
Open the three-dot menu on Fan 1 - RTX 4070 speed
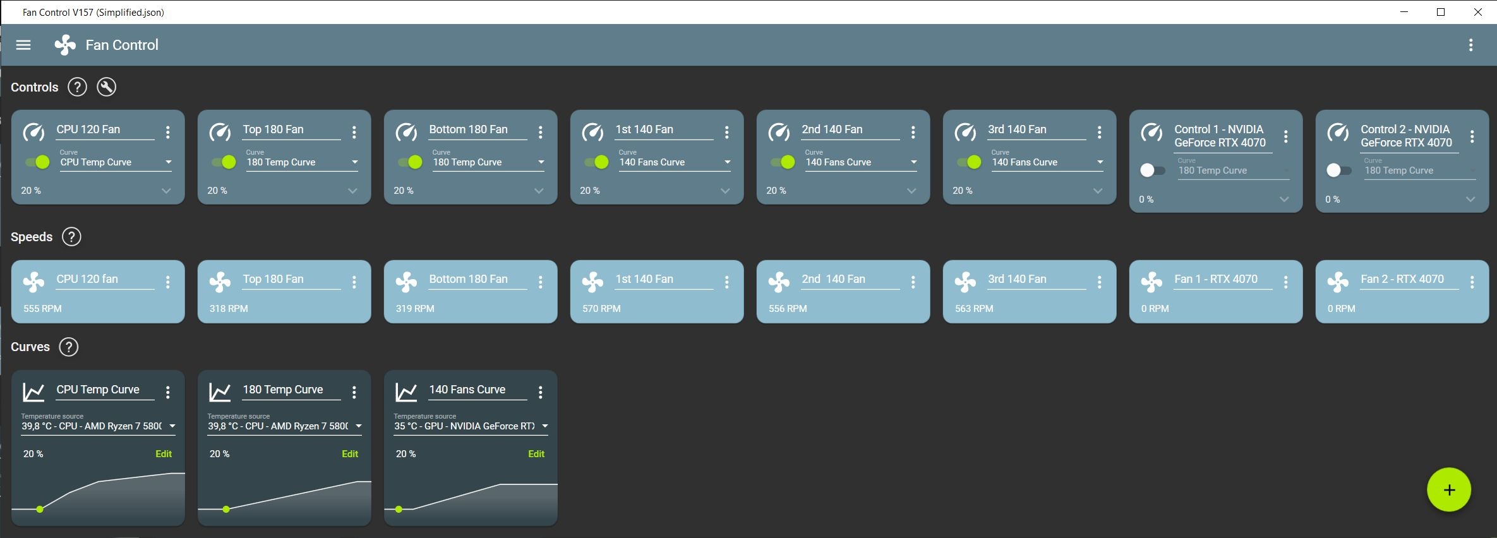pyautogui.click(x=1286, y=282)
